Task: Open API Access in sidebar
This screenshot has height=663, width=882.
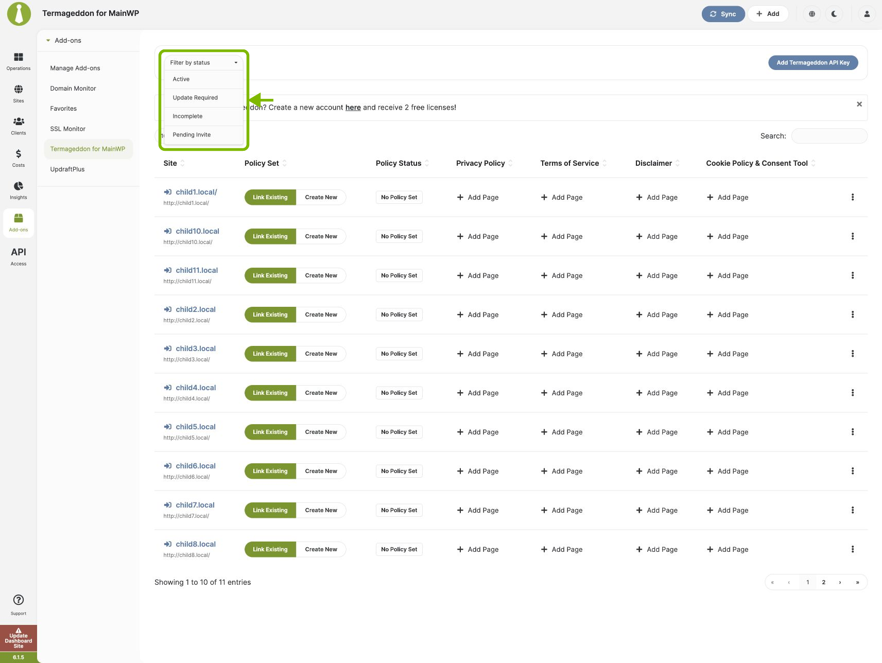Action: [19, 256]
